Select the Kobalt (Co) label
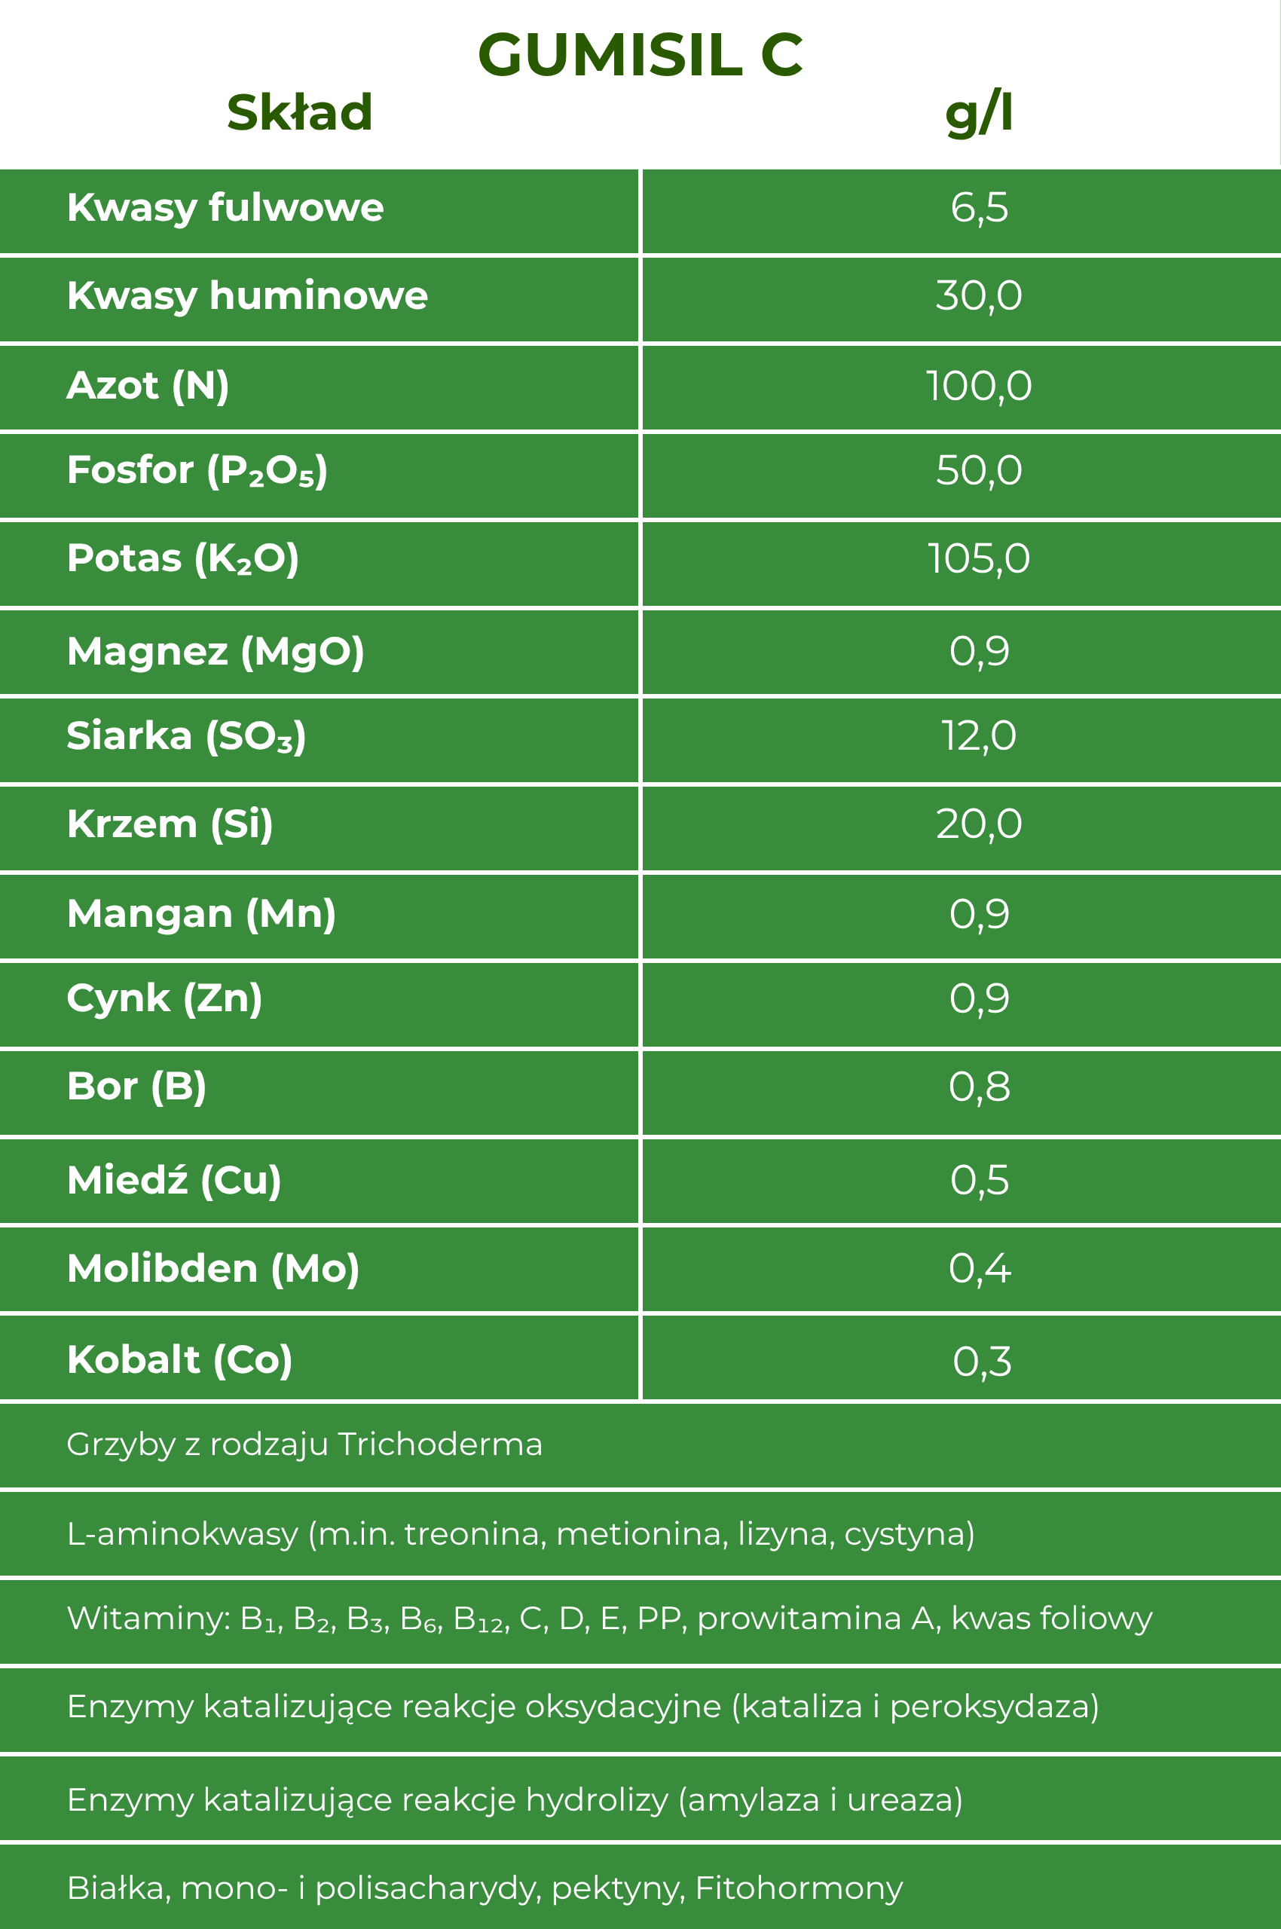Image resolution: width=1281 pixels, height=1929 pixels. [180, 1360]
